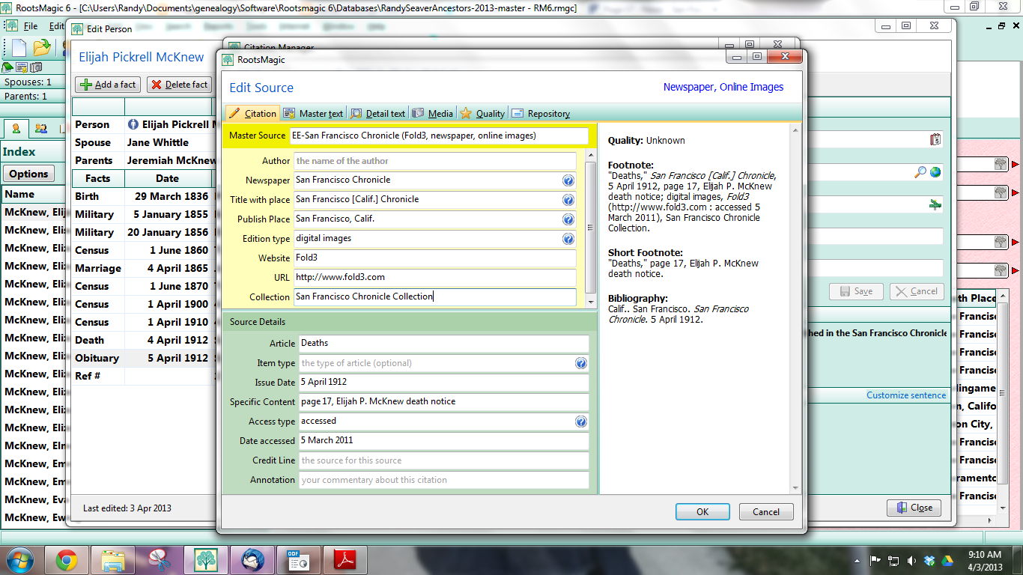The image size is (1023, 575).
Task: Click the green signpost place details icon
Action: [935, 204]
